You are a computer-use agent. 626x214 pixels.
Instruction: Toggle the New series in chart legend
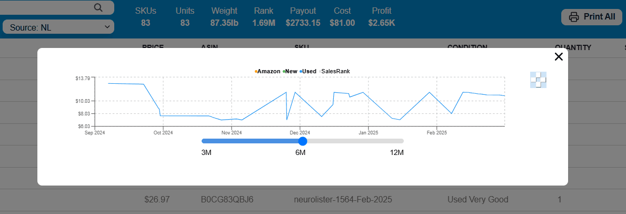tap(290, 71)
